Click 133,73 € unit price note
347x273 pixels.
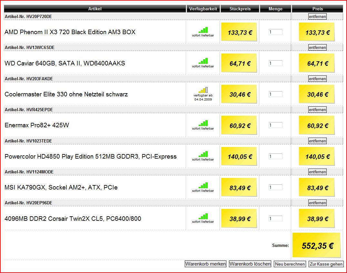[239, 32]
